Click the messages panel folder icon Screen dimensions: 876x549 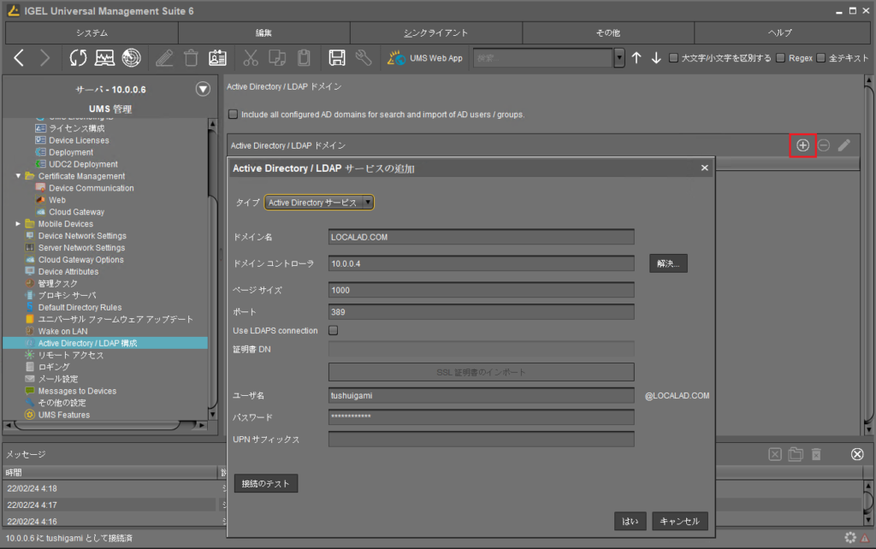tap(796, 454)
